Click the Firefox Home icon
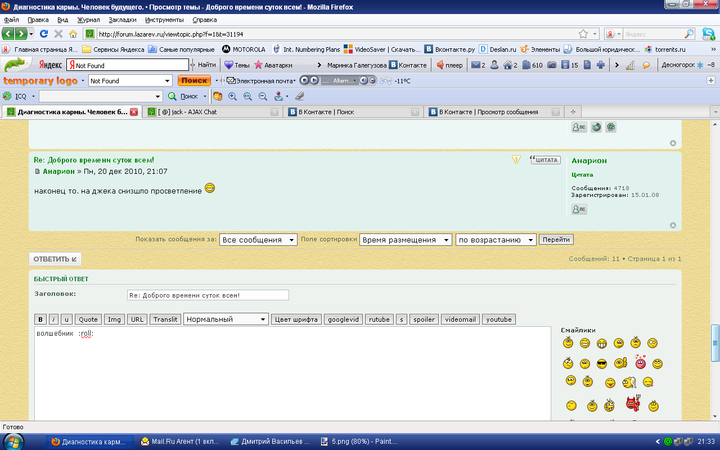Viewport: 720px width, 450px height. (x=73, y=34)
